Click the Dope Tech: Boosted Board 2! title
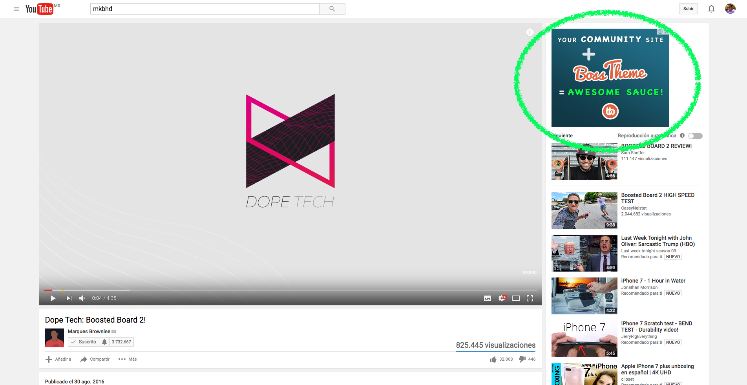 pyautogui.click(x=95, y=320)
